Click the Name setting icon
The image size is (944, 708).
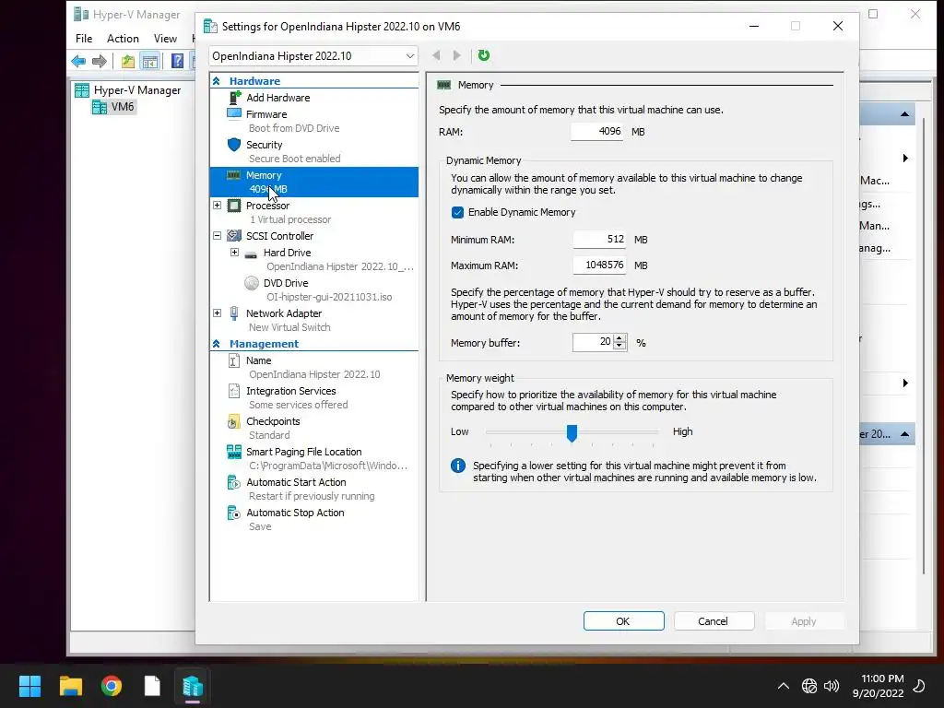pyautogui.click(x=234, y=360)
